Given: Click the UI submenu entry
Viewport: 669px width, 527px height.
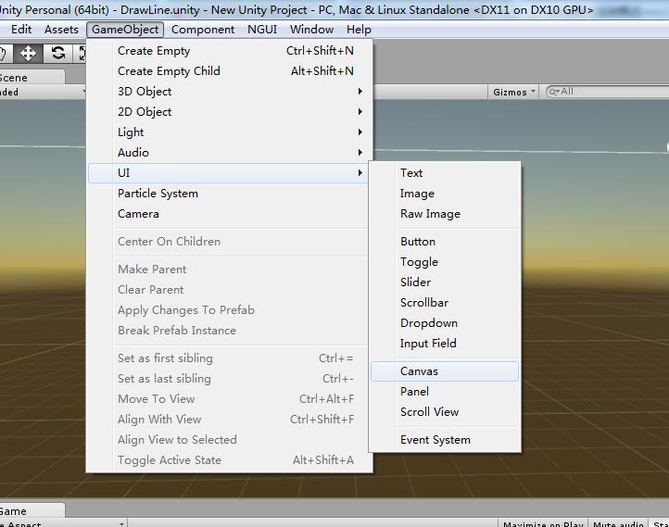Looking at the screenshot, I should (230, 173).
